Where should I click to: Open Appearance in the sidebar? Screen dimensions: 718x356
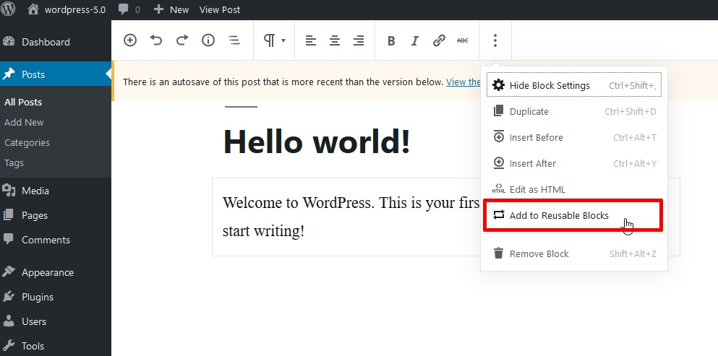(56, 272)
